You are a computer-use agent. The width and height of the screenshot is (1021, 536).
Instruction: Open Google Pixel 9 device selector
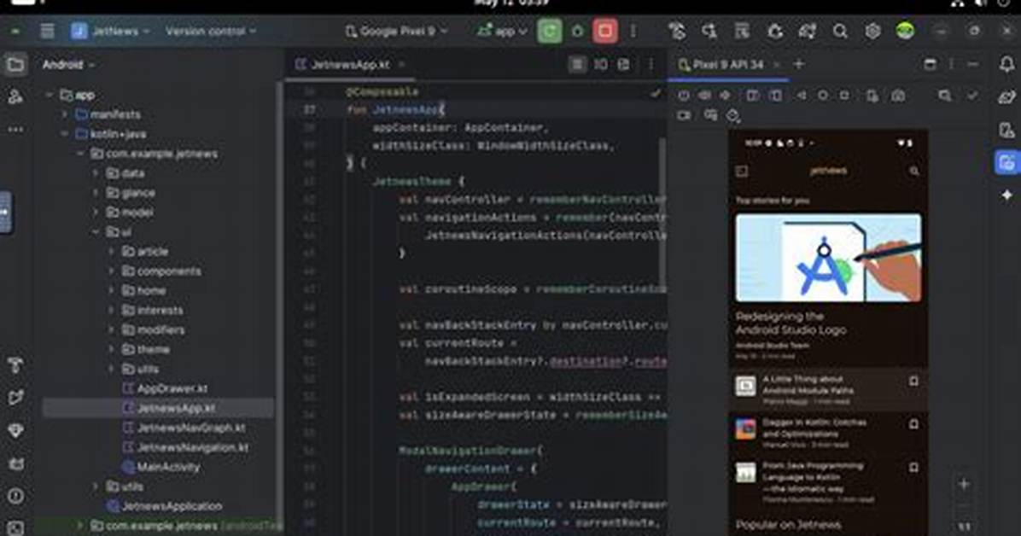pyautogui.click(x=396, y=31)
